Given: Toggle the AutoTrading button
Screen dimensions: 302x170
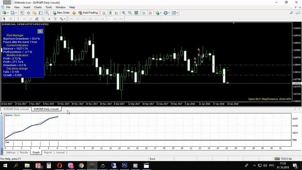Looking at the screenshot, I should click(88, 13).
